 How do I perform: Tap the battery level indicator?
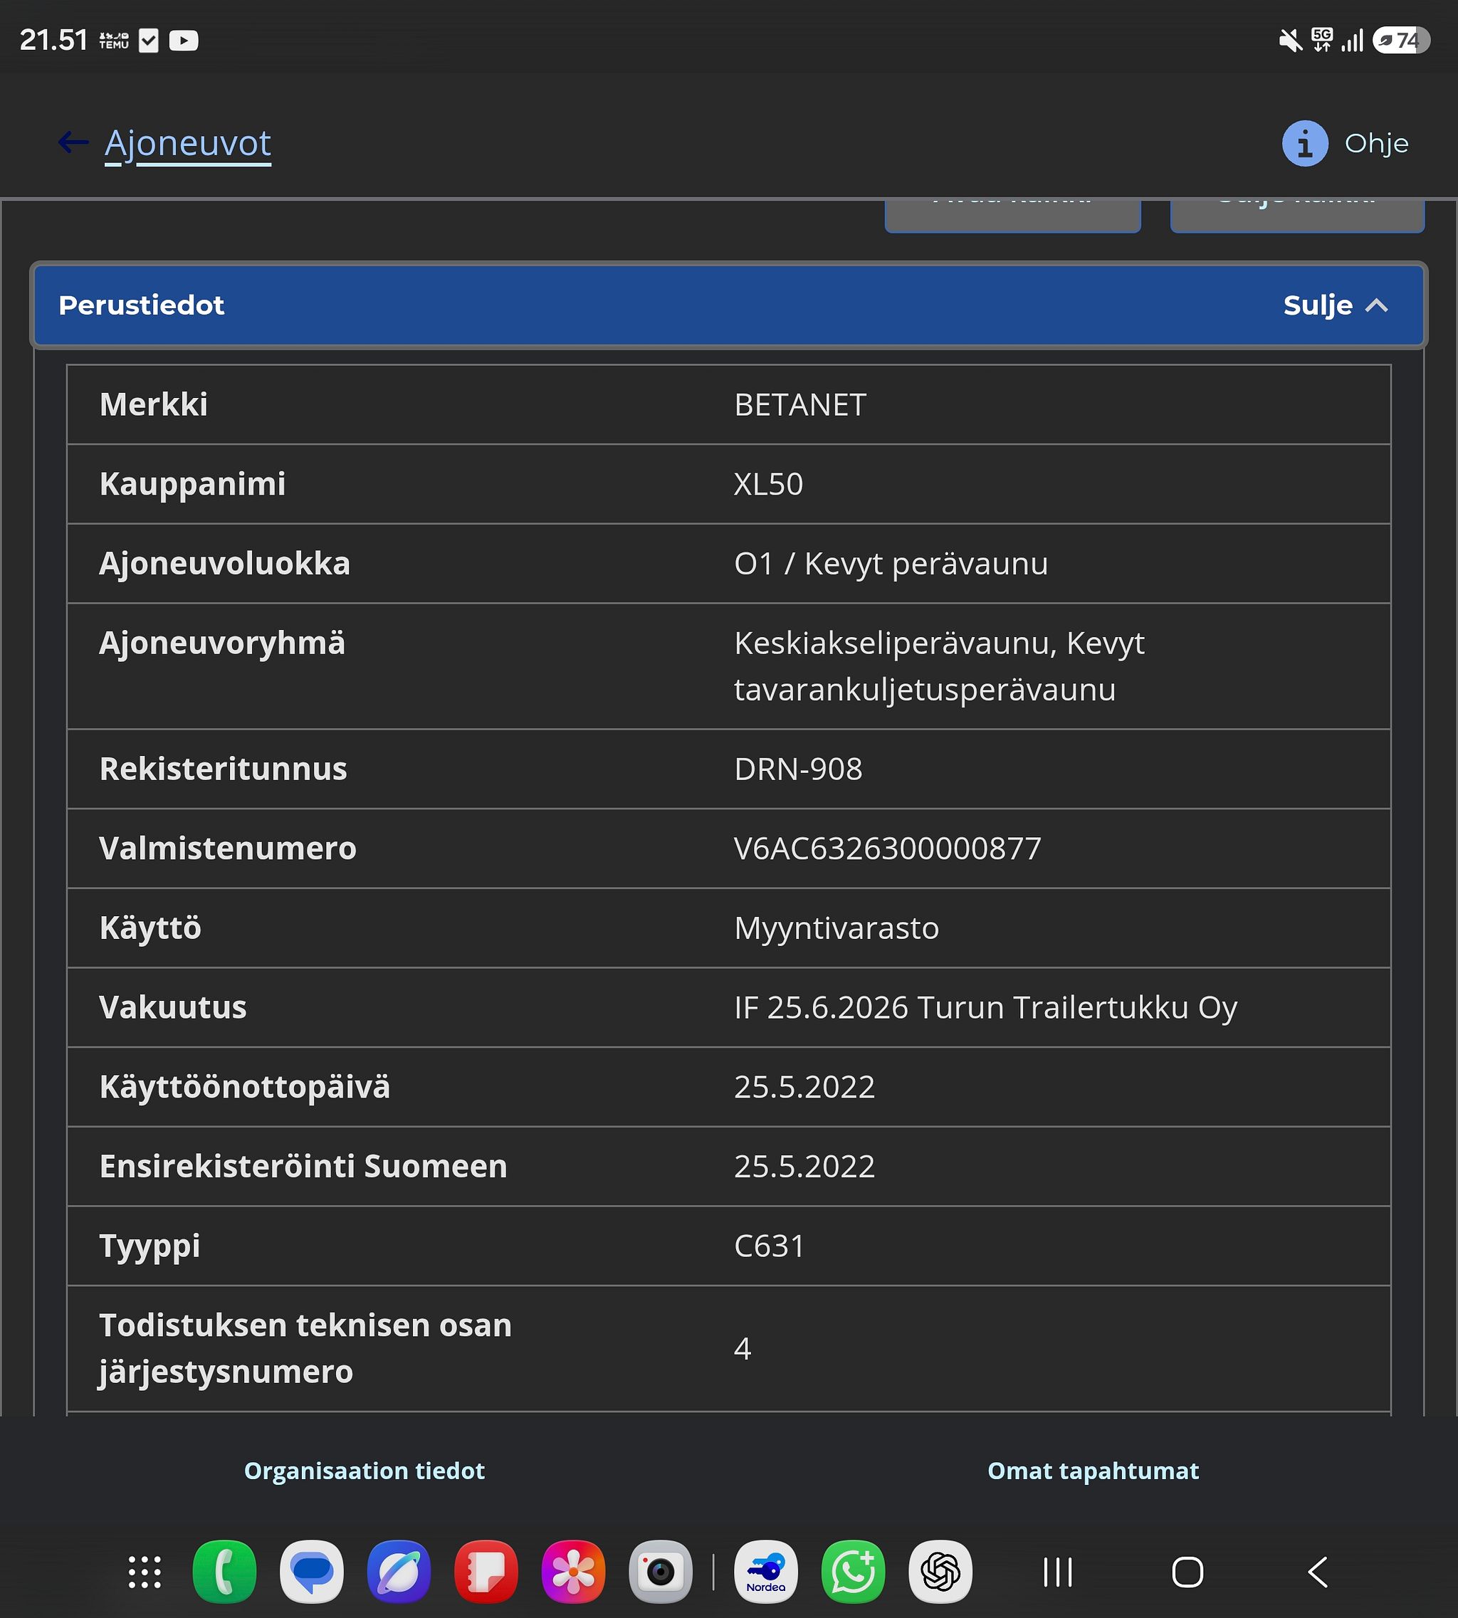click(x=1401, y=40)
